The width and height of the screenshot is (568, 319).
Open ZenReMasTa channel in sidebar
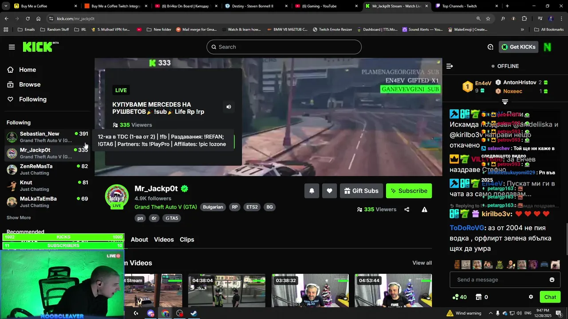[47, 170]
